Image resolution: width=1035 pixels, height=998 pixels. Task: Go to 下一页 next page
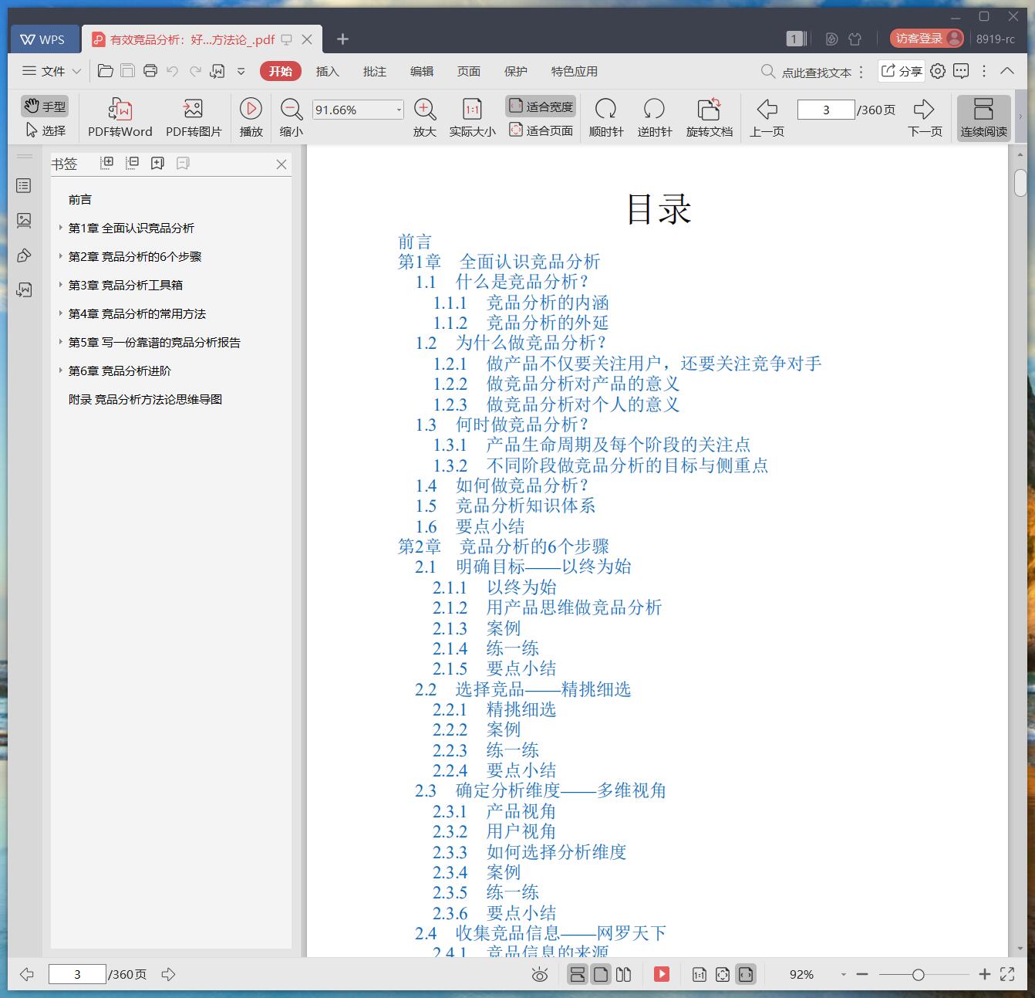tap(924, 117)
